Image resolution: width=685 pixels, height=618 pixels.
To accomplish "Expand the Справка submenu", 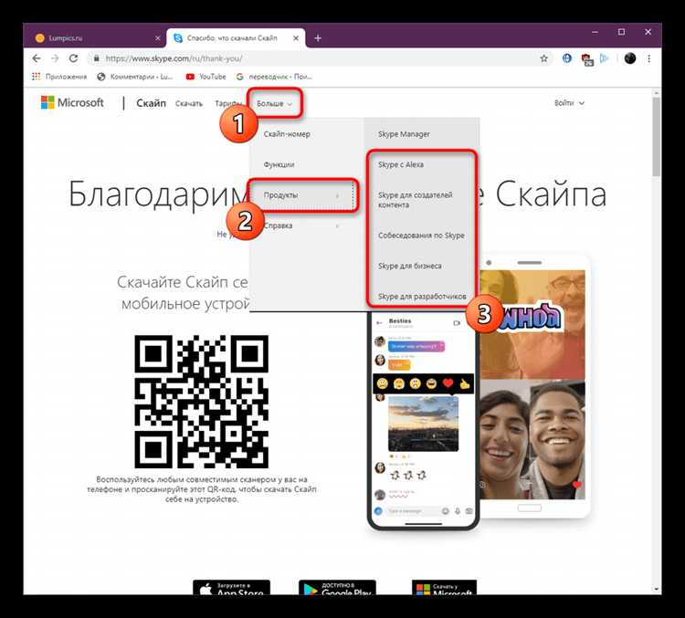I will (x=302, y=225).
